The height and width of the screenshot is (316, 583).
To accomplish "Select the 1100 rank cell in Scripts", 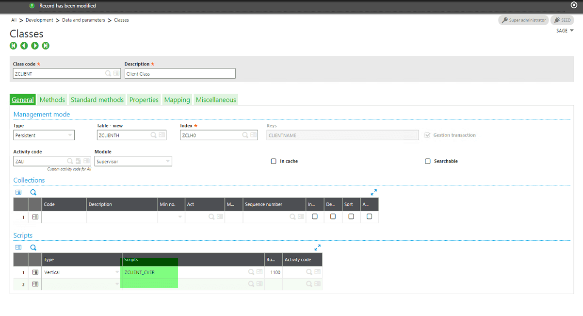I will [x=274, y=272].
